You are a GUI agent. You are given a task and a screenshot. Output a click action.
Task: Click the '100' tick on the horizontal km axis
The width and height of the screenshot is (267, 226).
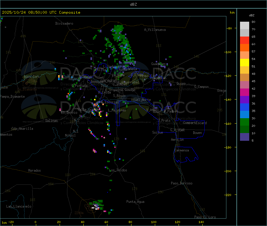pyautogui.click(x=154, y=222)
